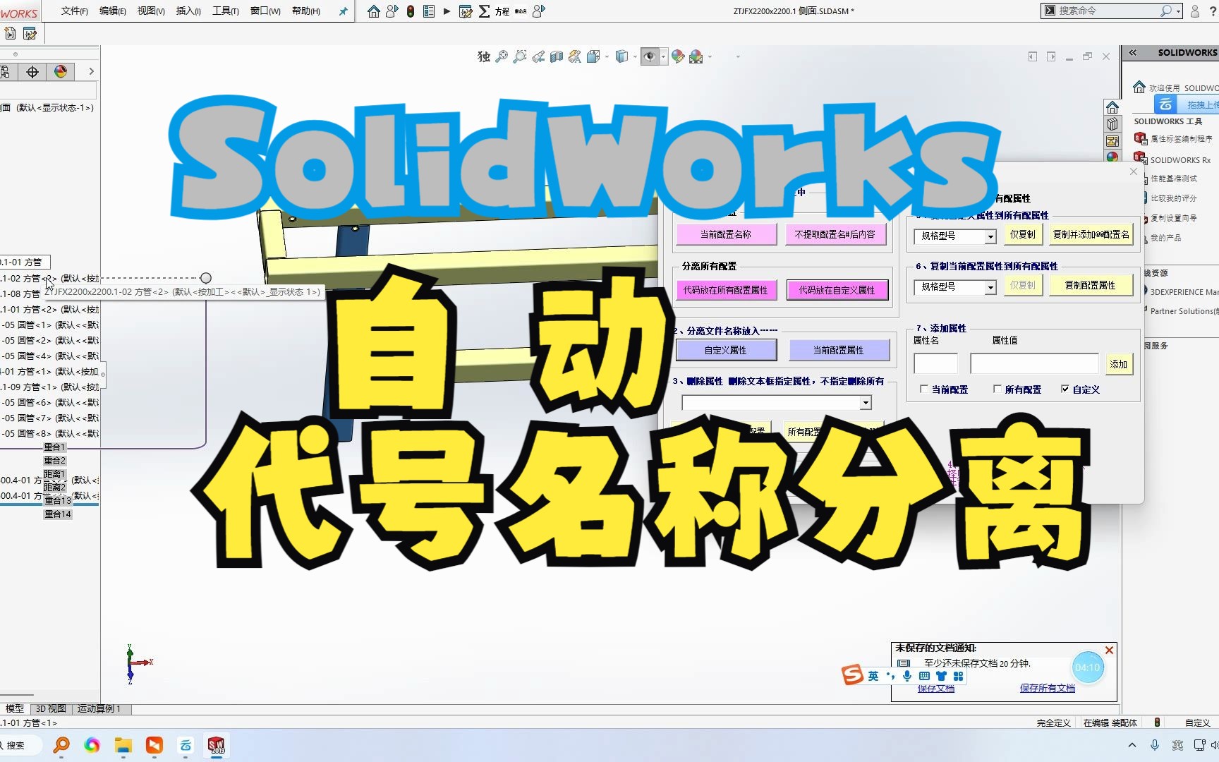
Task: Click the 添加 button
Action: point(1119,364)
